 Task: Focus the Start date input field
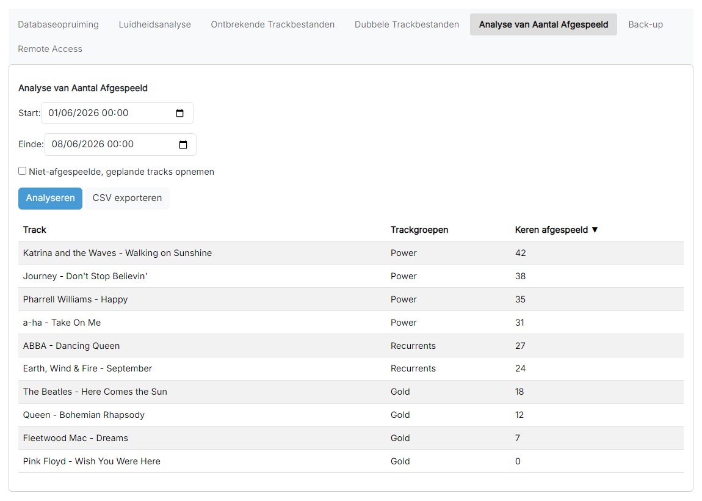click(x=117, y=113)
